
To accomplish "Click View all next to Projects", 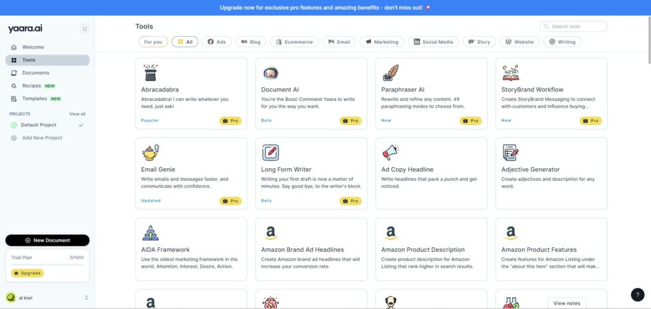I will pyautogui.click(x=77, y=114).
